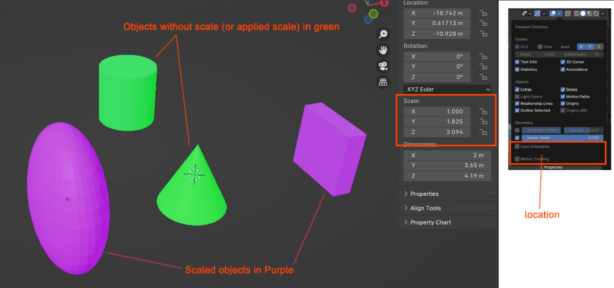Open the XYZ Euler rotation mode dropdown
Image resolution: width=614 pixels, height=288 pixels.
447,89
